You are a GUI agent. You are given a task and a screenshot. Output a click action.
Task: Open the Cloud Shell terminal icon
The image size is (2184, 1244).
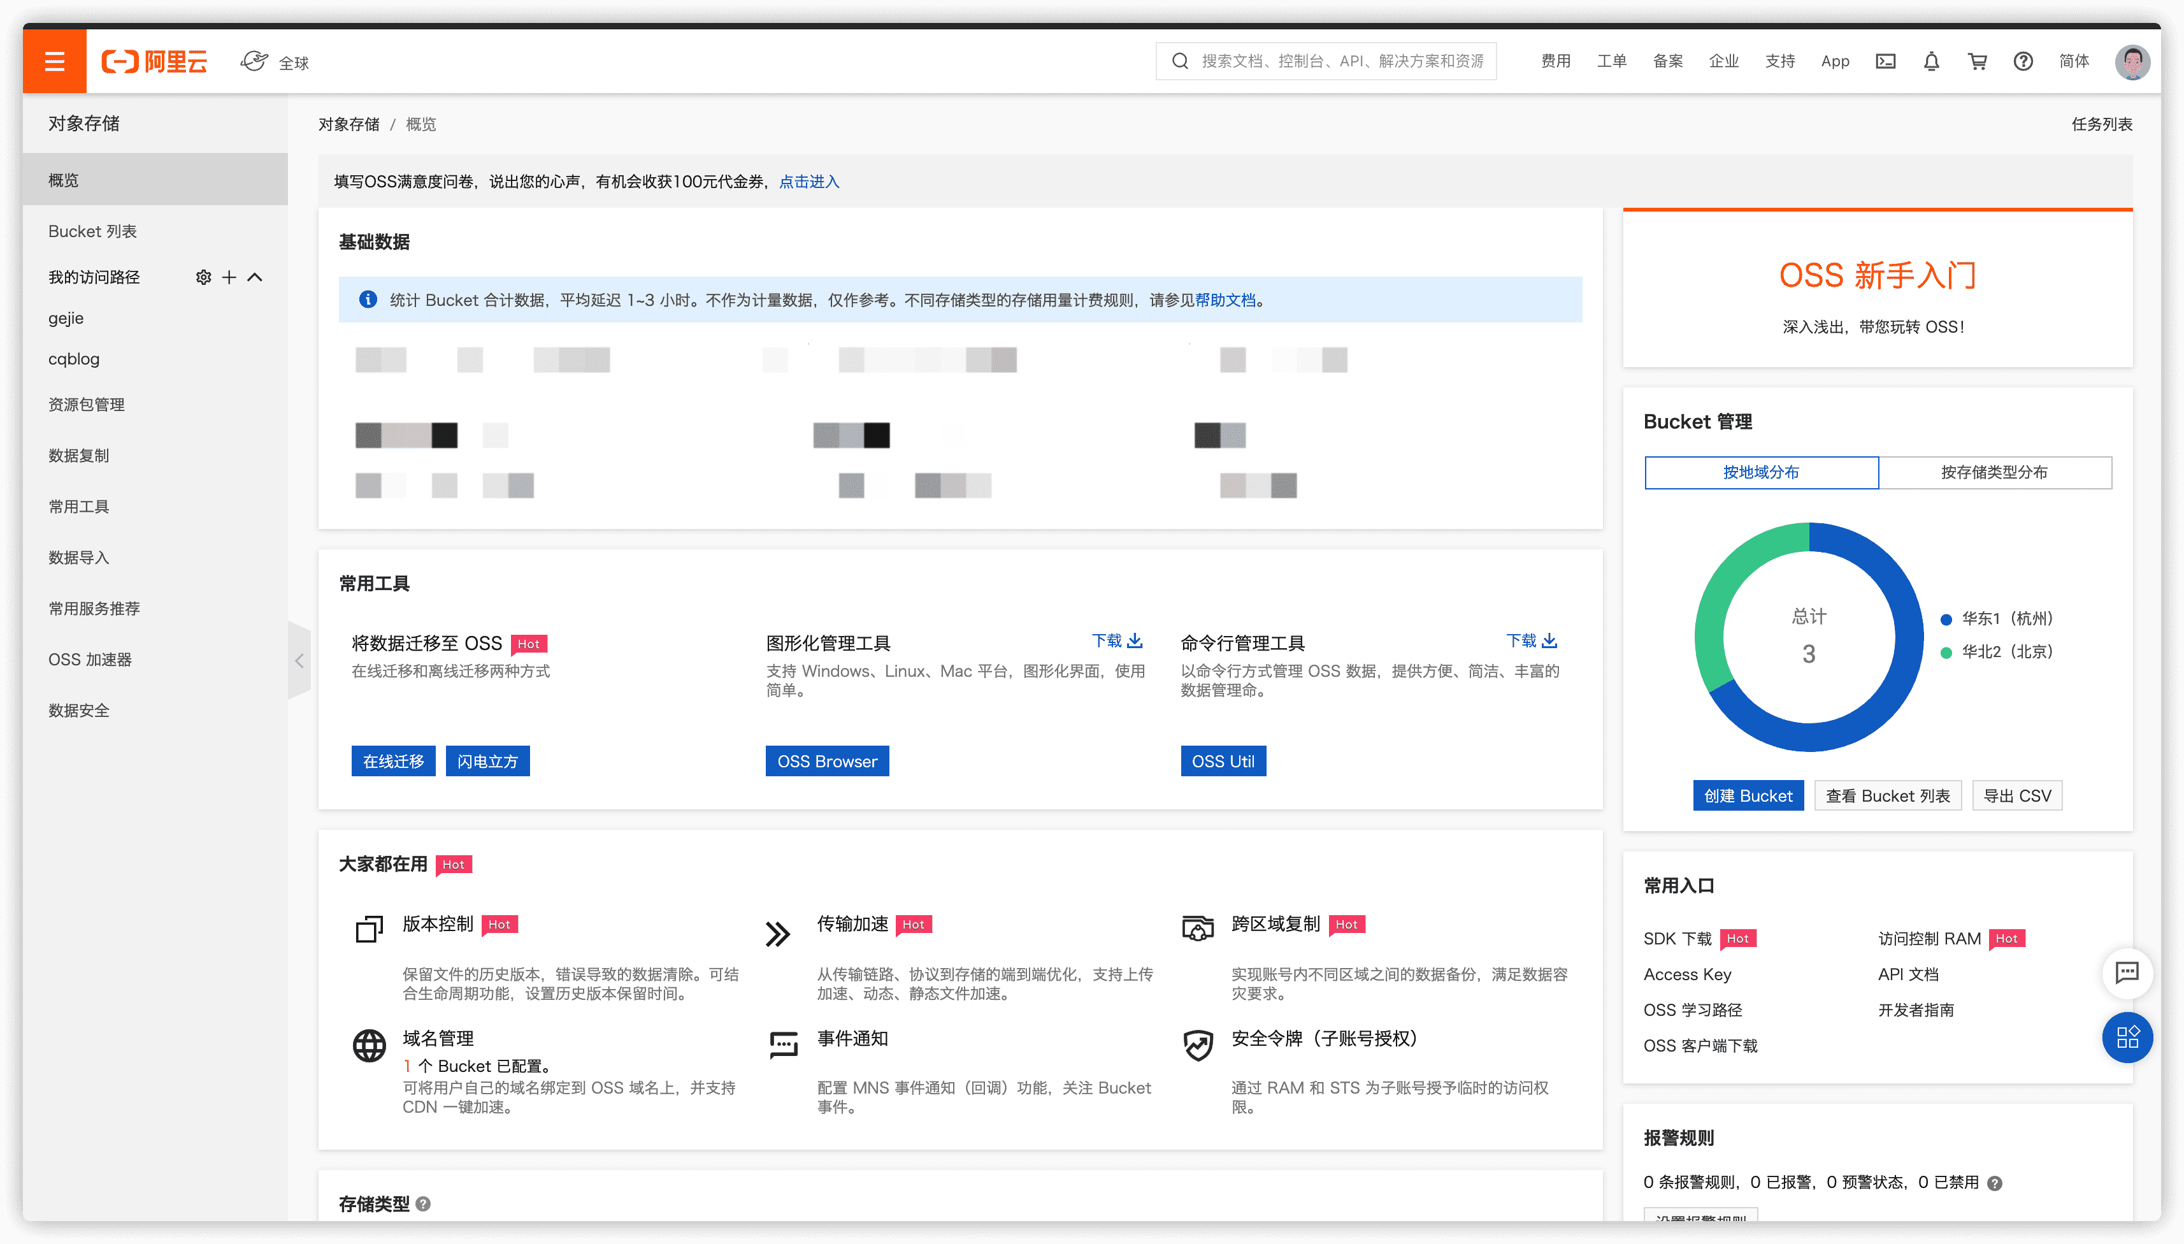point(1885,62)
